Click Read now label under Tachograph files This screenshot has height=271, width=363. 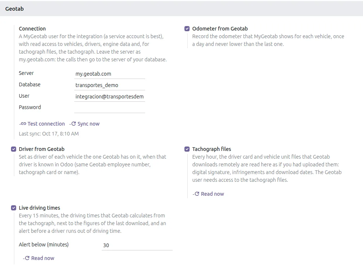(x=212, y=194)
